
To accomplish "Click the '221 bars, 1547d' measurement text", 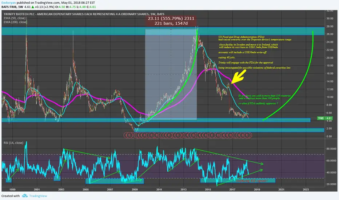I will [171, 23].
